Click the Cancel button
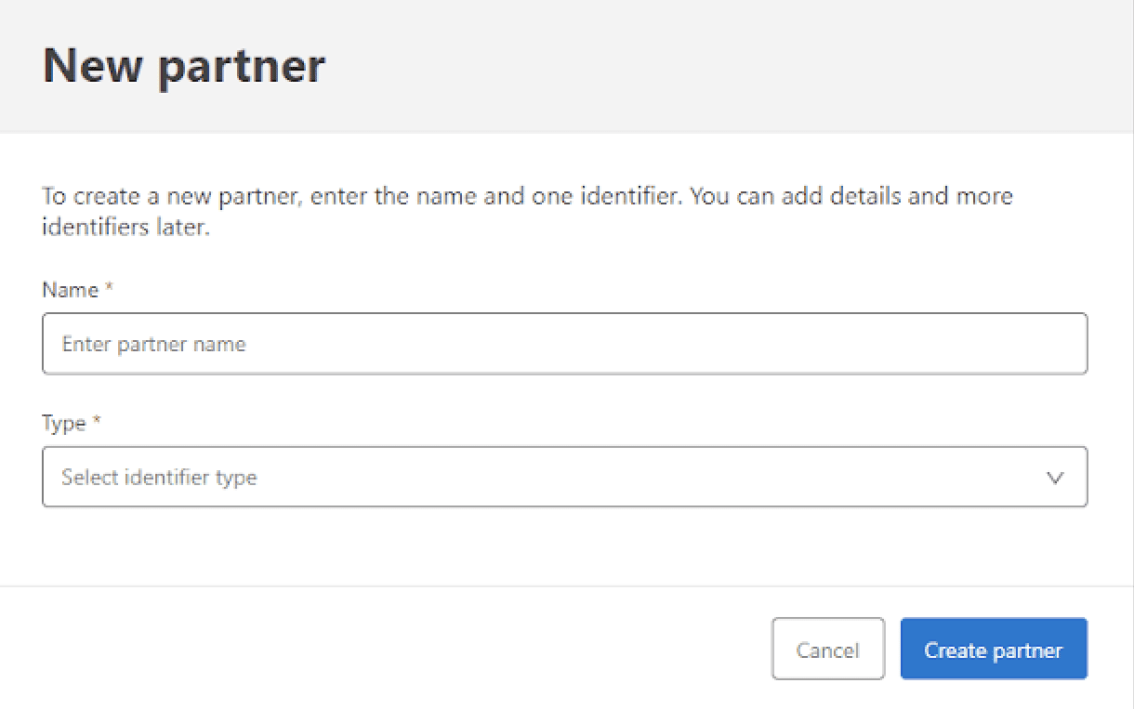This screenshot has width=1134, height=709. [x=827, y=650]
